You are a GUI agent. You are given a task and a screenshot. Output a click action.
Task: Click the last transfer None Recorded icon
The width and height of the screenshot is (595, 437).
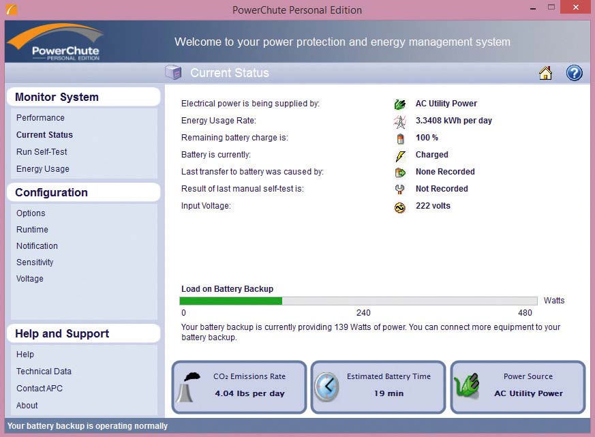400,172
